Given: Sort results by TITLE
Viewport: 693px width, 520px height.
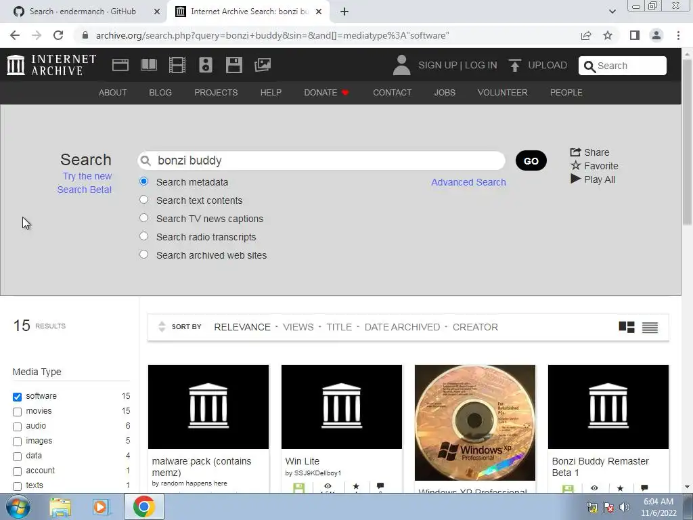Looking at the screenshot, I should 339,327.
